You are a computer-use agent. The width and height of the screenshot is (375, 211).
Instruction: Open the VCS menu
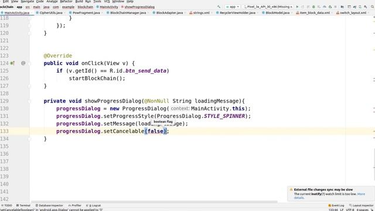click(107, 1)
